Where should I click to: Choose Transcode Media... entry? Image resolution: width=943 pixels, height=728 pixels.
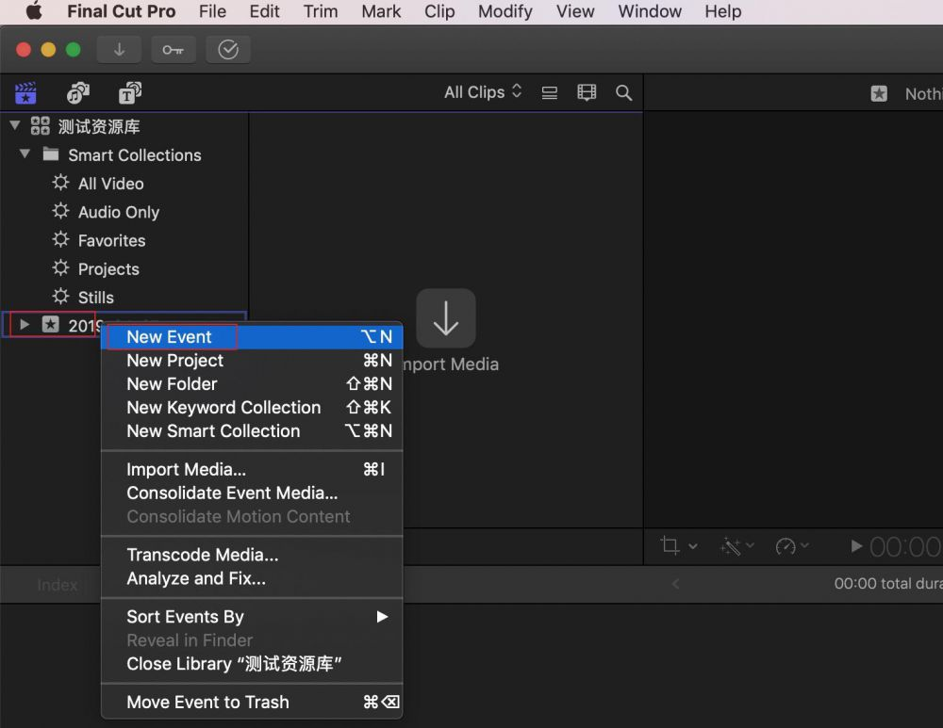252,555
